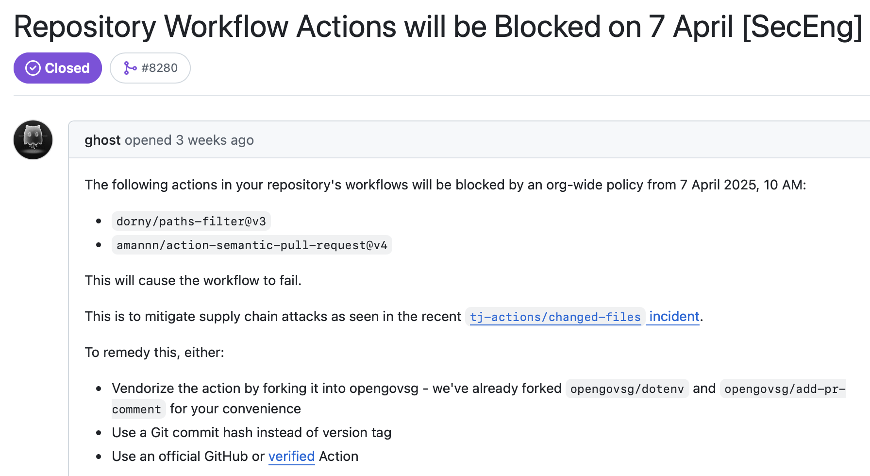Click the 'ghost' username in the comment header
The image size is (870, 476).
102,140
